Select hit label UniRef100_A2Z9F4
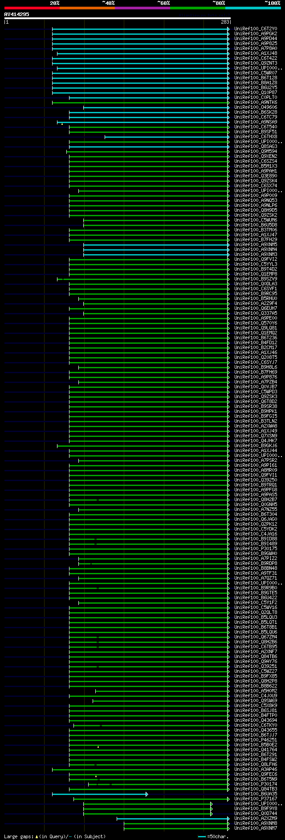The image size is (285, 840). (256, 304)
